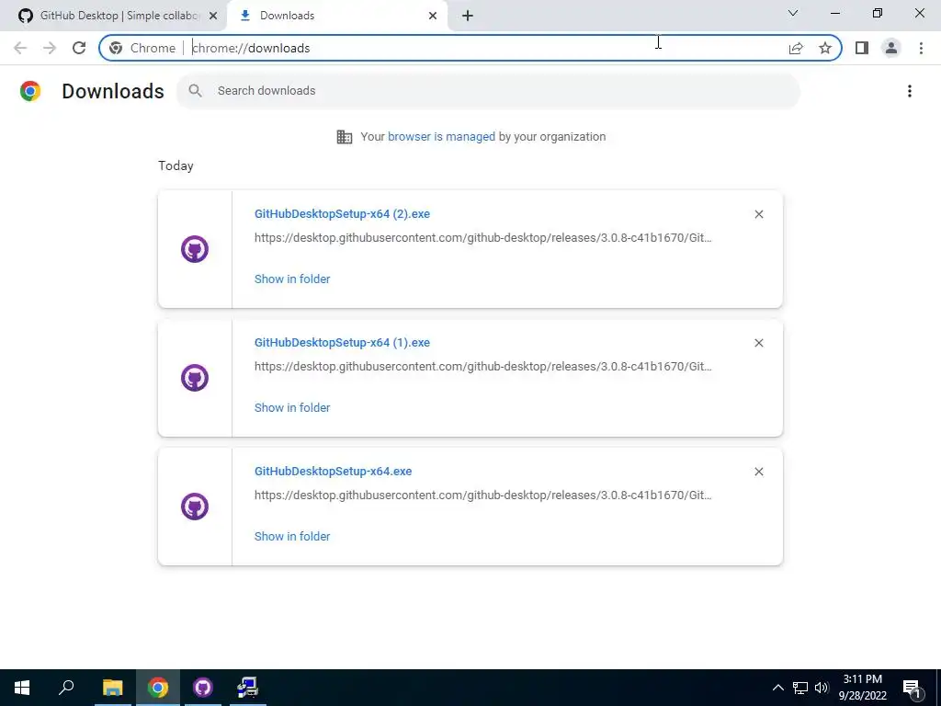The image size is (941, 706).
Task: Click the search magnifier icon in Downloads
Action: point(195,91)
